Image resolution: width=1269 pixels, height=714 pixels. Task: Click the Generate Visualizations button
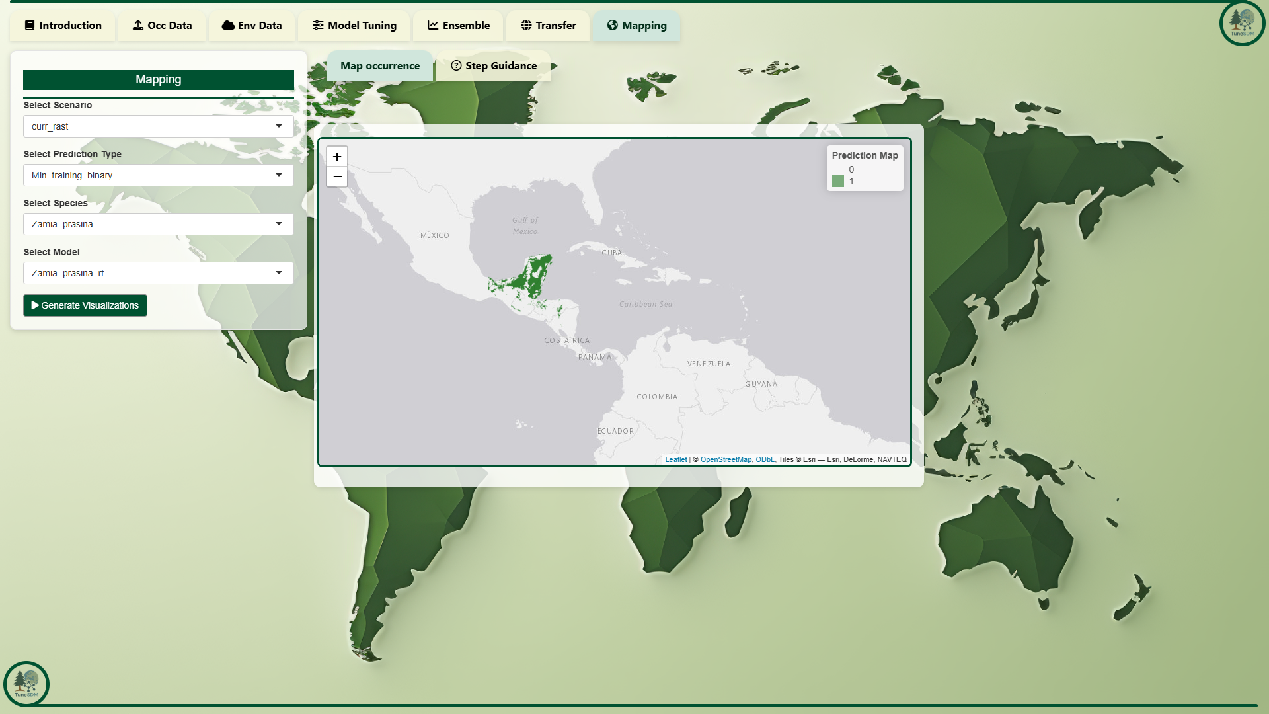point(85,305)
